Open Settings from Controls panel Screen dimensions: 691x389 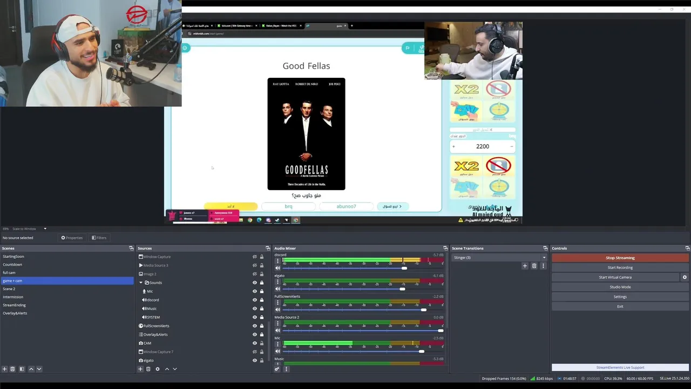pyautogui.click(x=620, y=297)
